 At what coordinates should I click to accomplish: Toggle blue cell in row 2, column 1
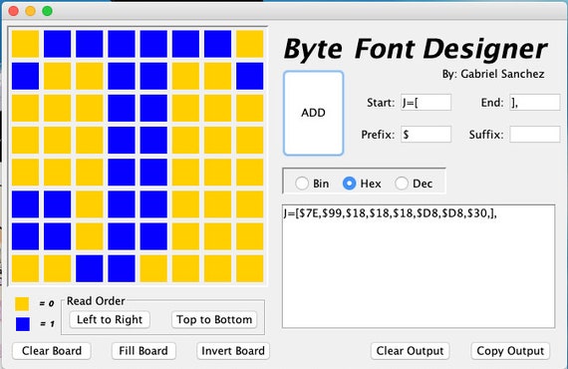point(25,76)
